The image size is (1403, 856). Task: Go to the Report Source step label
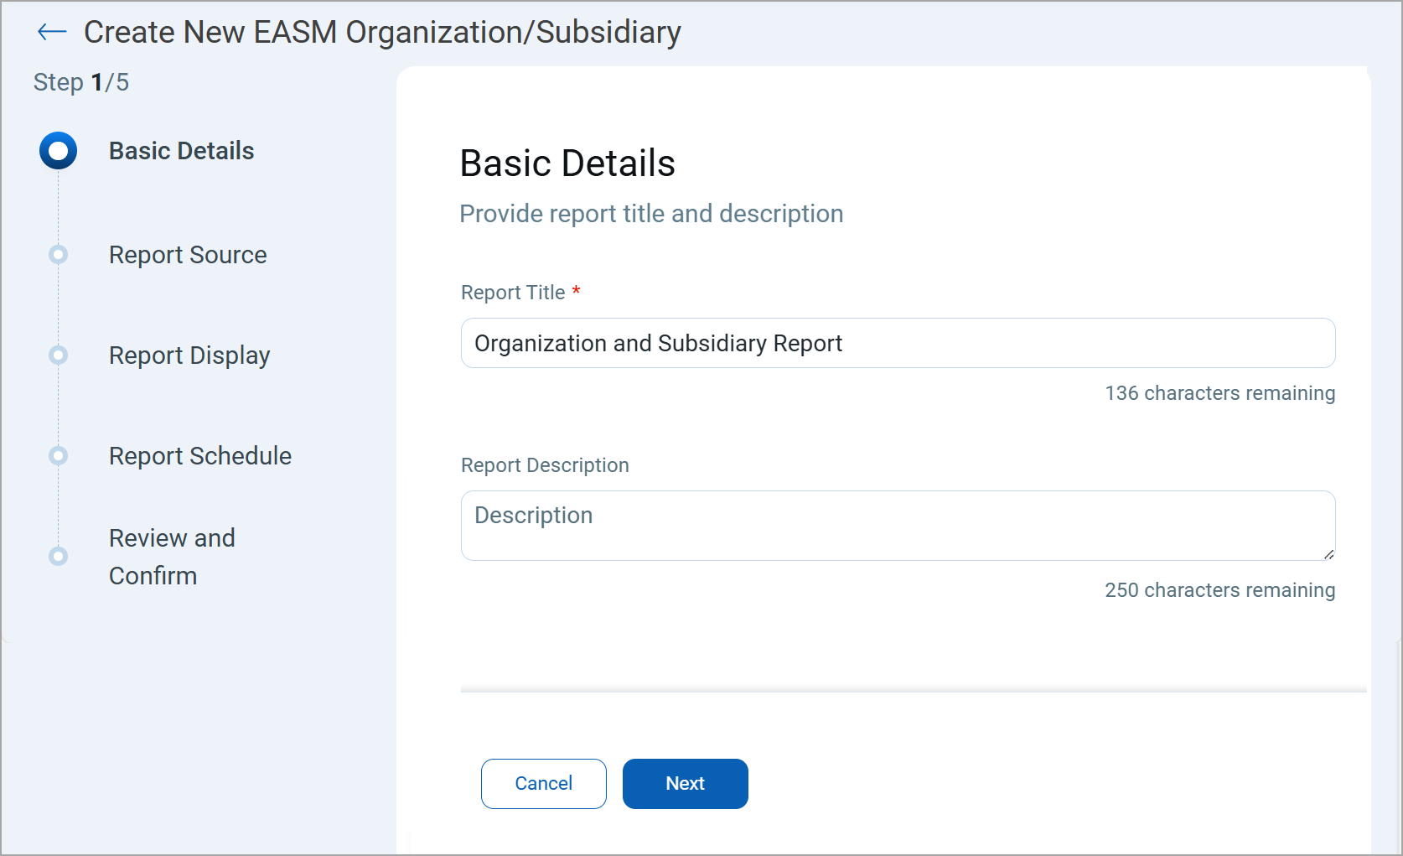click(x=188, y=255)
